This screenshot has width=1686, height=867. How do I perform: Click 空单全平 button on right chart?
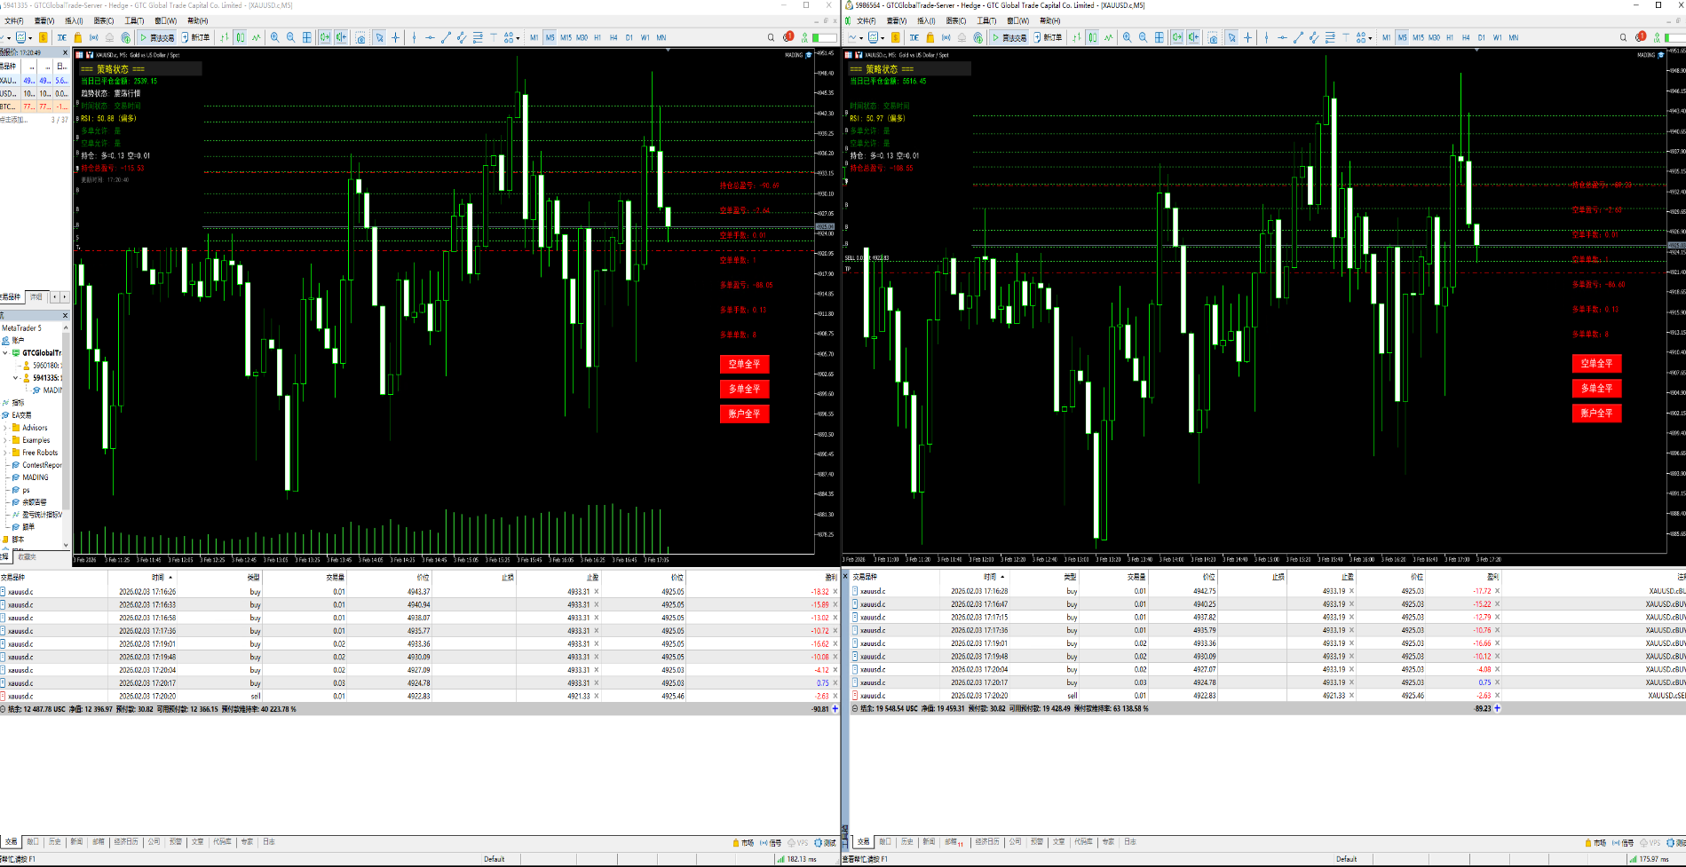pos(1596,363)
